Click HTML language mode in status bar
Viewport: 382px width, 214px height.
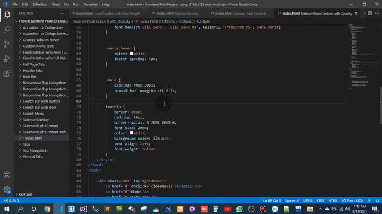(333, 200)
